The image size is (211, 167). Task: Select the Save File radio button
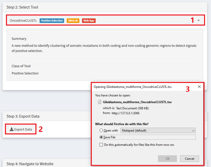pyautogui.click(x=101, y=137)
